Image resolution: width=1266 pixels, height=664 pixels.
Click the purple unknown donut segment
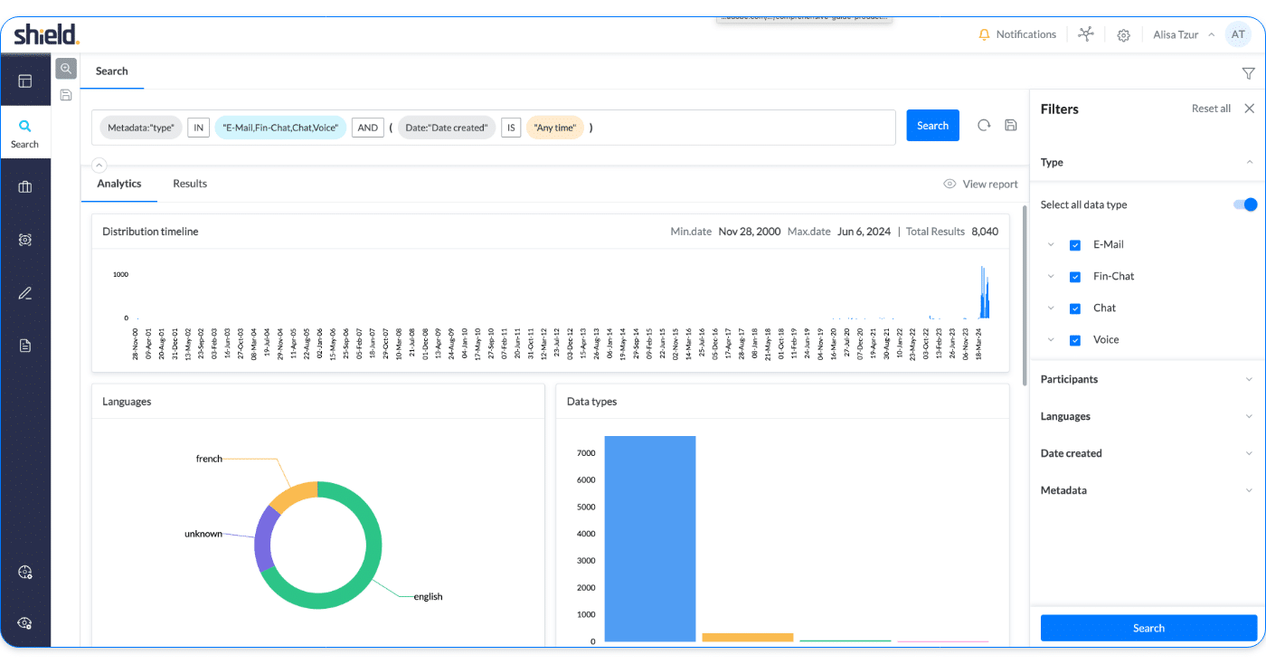click(x=262, y=539)
